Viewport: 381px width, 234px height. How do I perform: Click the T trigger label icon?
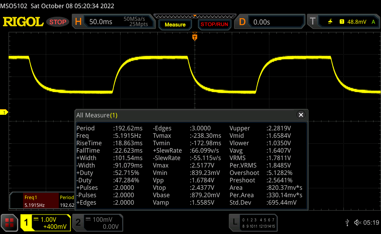pos(313,22)
